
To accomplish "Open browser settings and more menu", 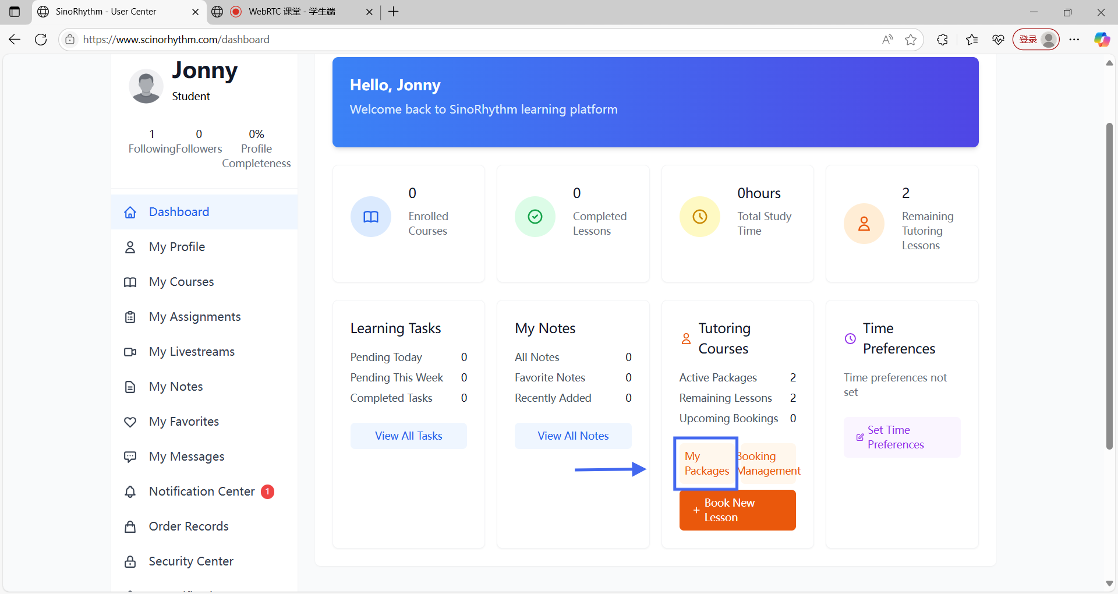I will coord(1074,40).
